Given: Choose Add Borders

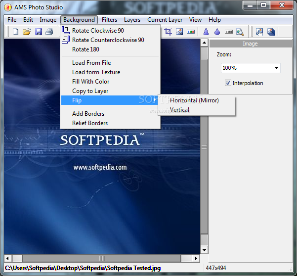Looking at the screenshot, I should click(110, 114).
